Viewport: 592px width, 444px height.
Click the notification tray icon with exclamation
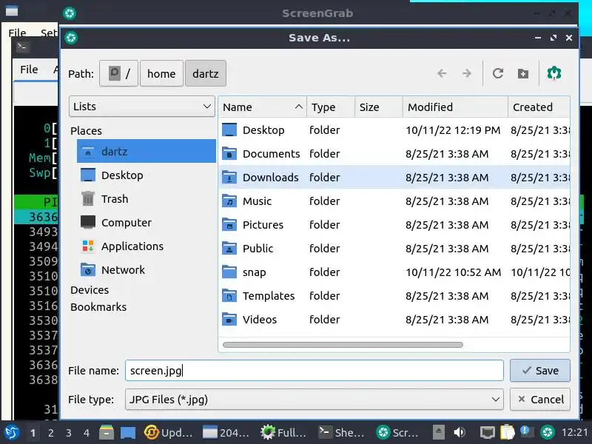(526, 433)
